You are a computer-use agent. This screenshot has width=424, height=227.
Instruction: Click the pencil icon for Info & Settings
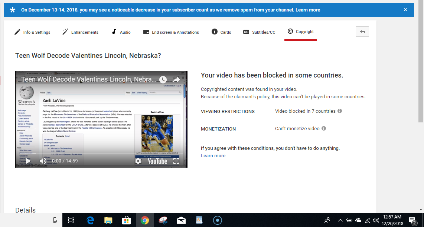[17, 32]
